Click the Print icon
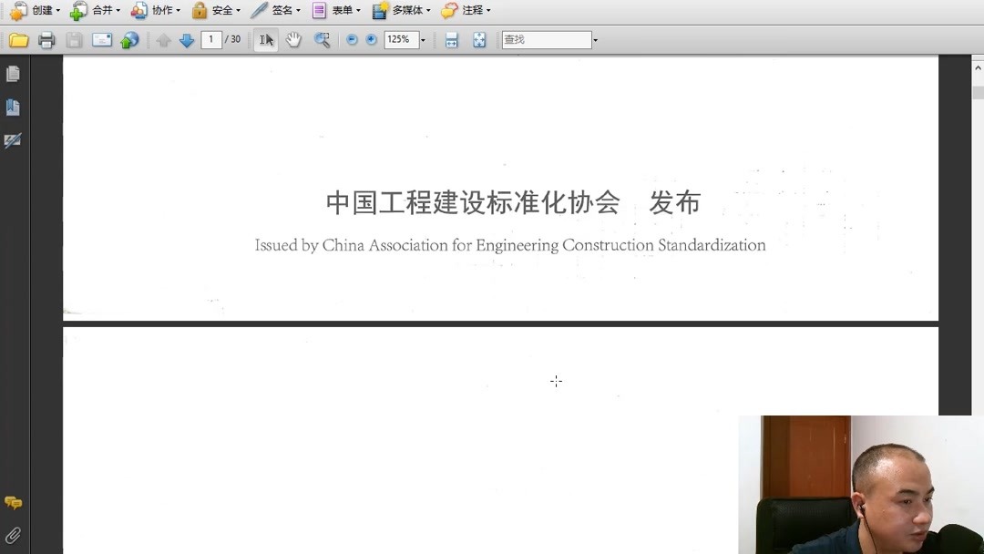The height and width of the screenshot is (554, 984). [46, 39]
